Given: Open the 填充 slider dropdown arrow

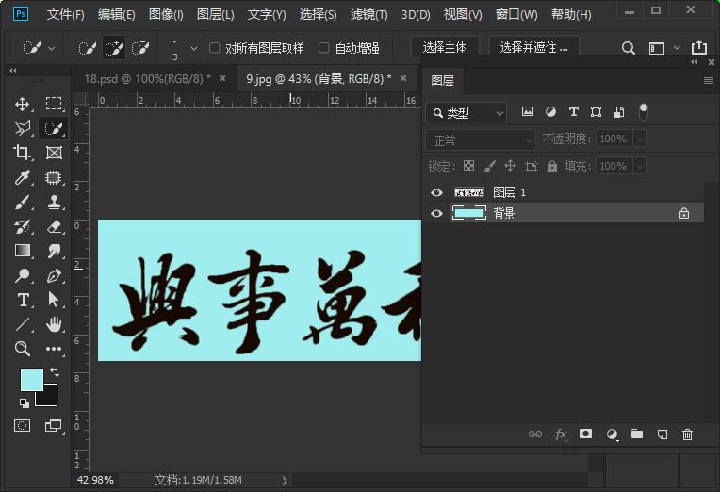Looking at the screenshot, I should tap(641, 166).
